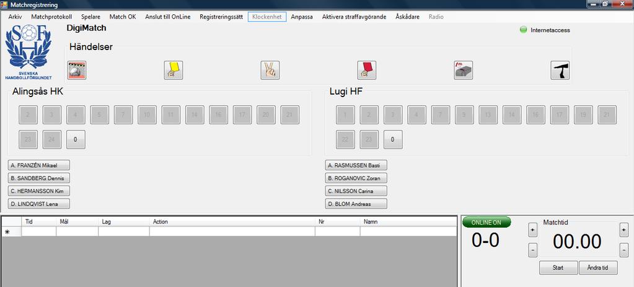Viewport: 634px width, 287px height.
Task: Select Alingsås HK player number 7
Action: pyautogui.click(x=123, y=114)
